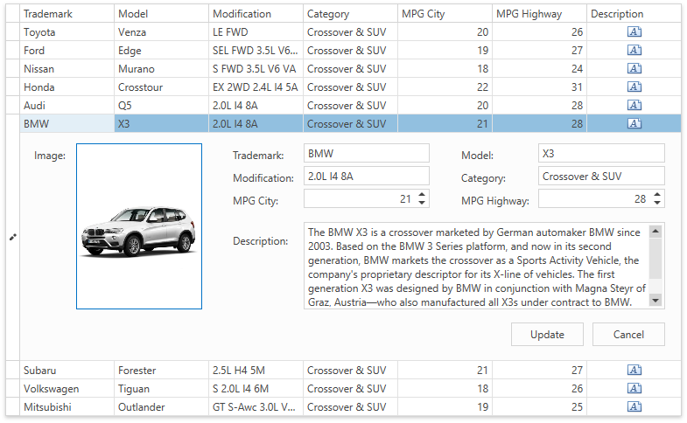Viewport: 687px width, 423px height.
Task: Click the description scrollbar up arrow
Action: coord(655,231)
